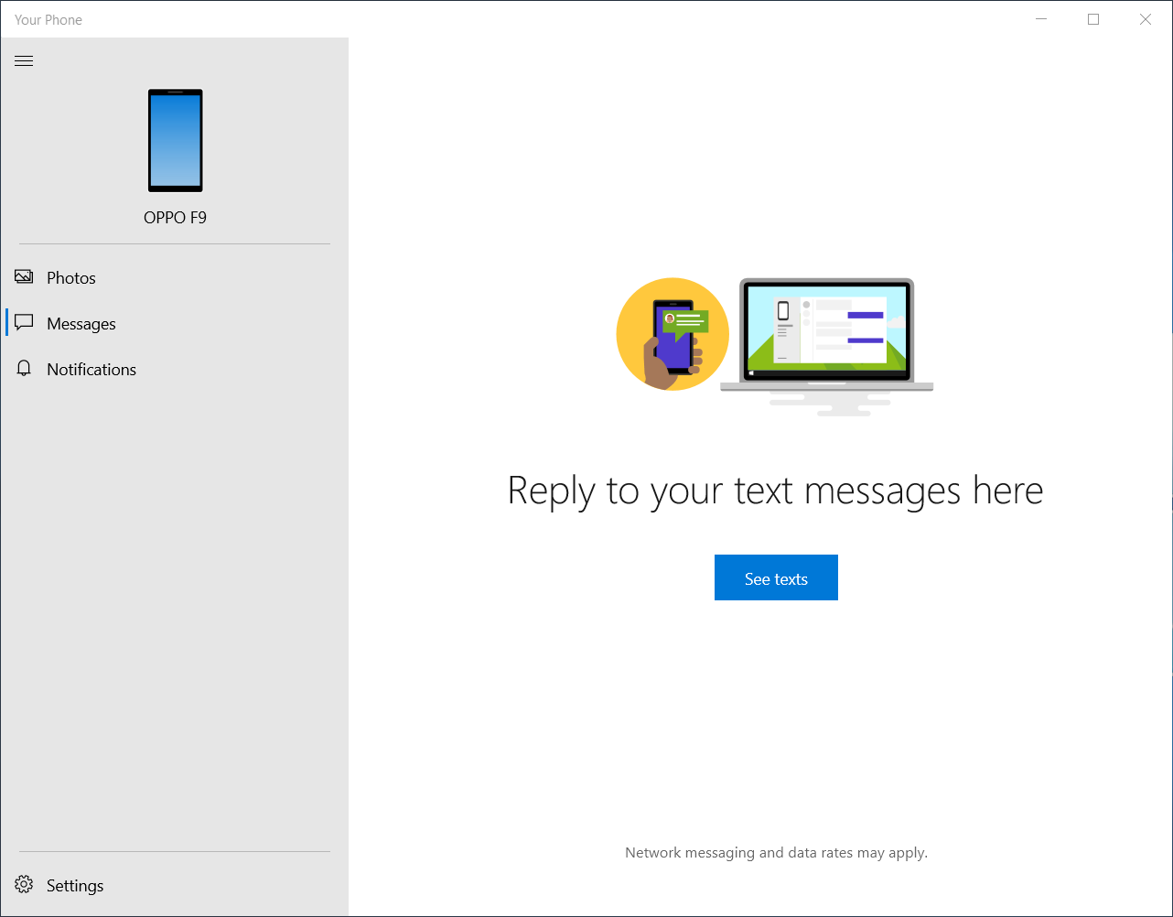1173x917 pixels.
Task: Go to the Notifications label
Action: (x=91, y=370)
